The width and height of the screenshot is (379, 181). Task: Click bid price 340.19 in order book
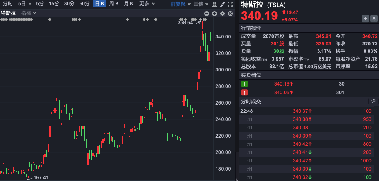[x=283, y=84]
